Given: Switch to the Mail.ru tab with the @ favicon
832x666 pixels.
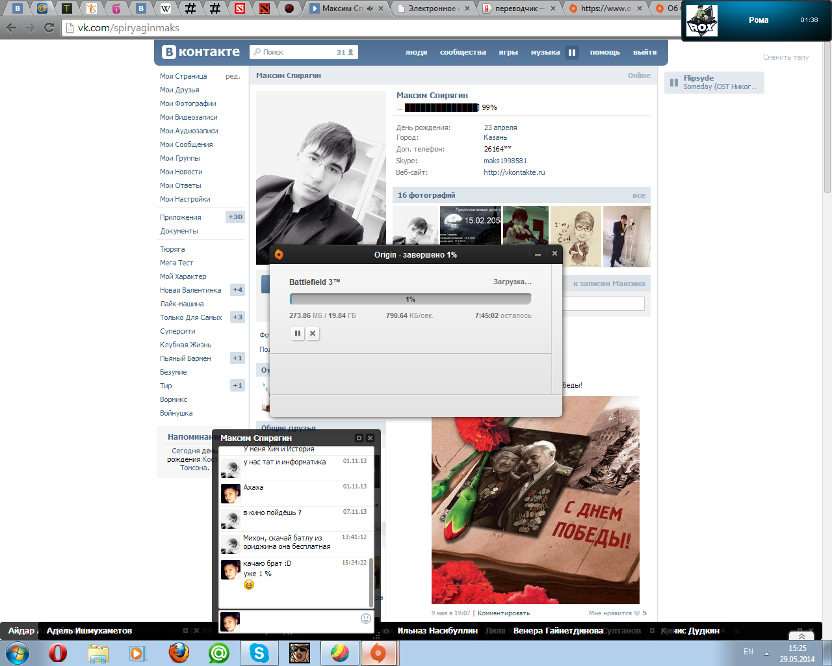Looking at the screenshot, I should tap(42, 8).
